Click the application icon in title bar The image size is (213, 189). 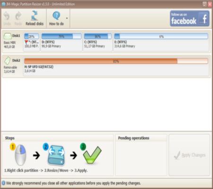[3, 4]
